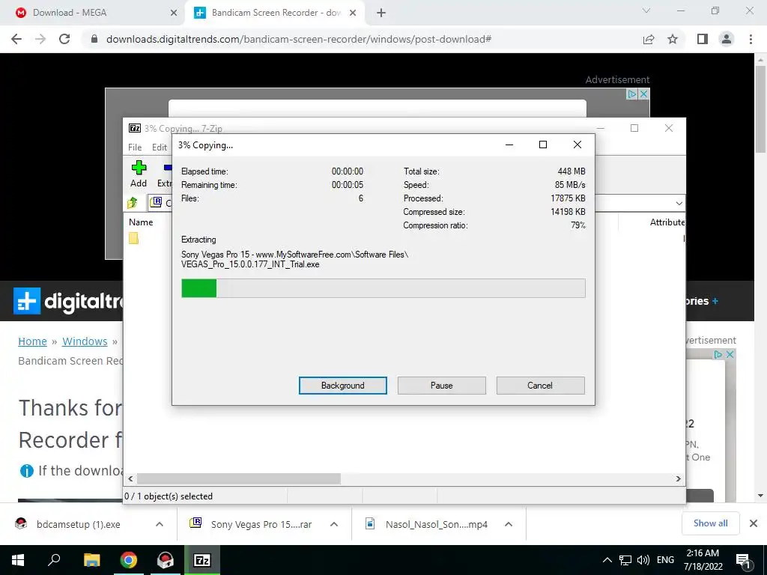Viewport: 767px width, 575px height.
Task: Go back in Chrome
Action: pos(16,39)
